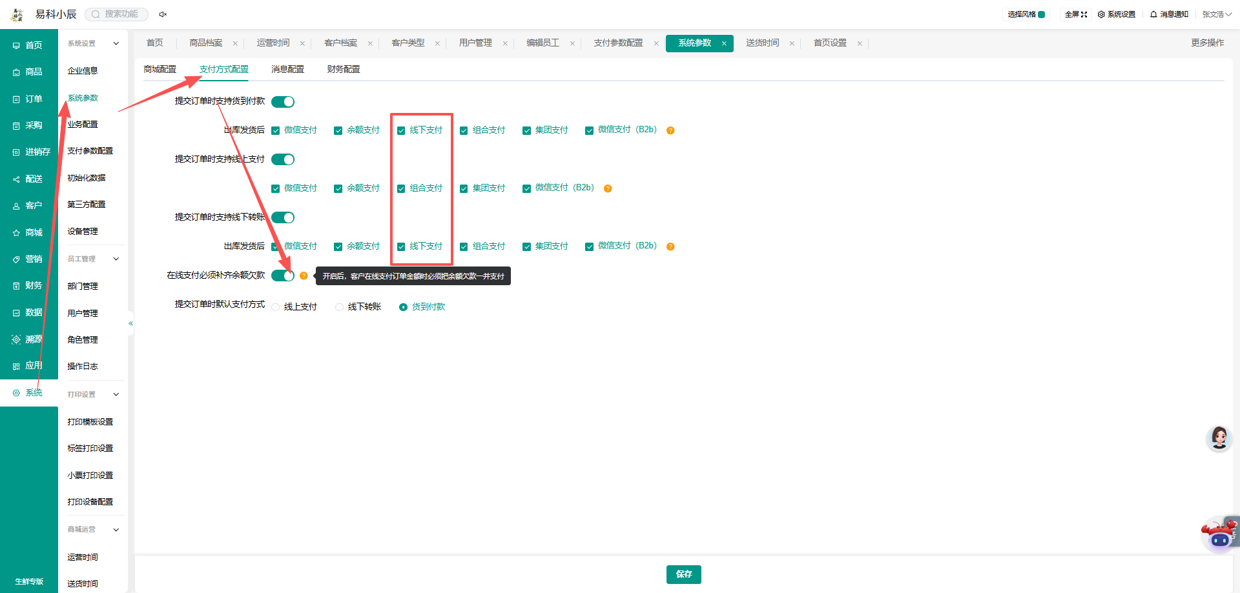The height and width of the screenshot is (593, 1240).
Task: Click orange help icon beside 在线支付必须补齐余额欠款
Action: coord(304,276)
